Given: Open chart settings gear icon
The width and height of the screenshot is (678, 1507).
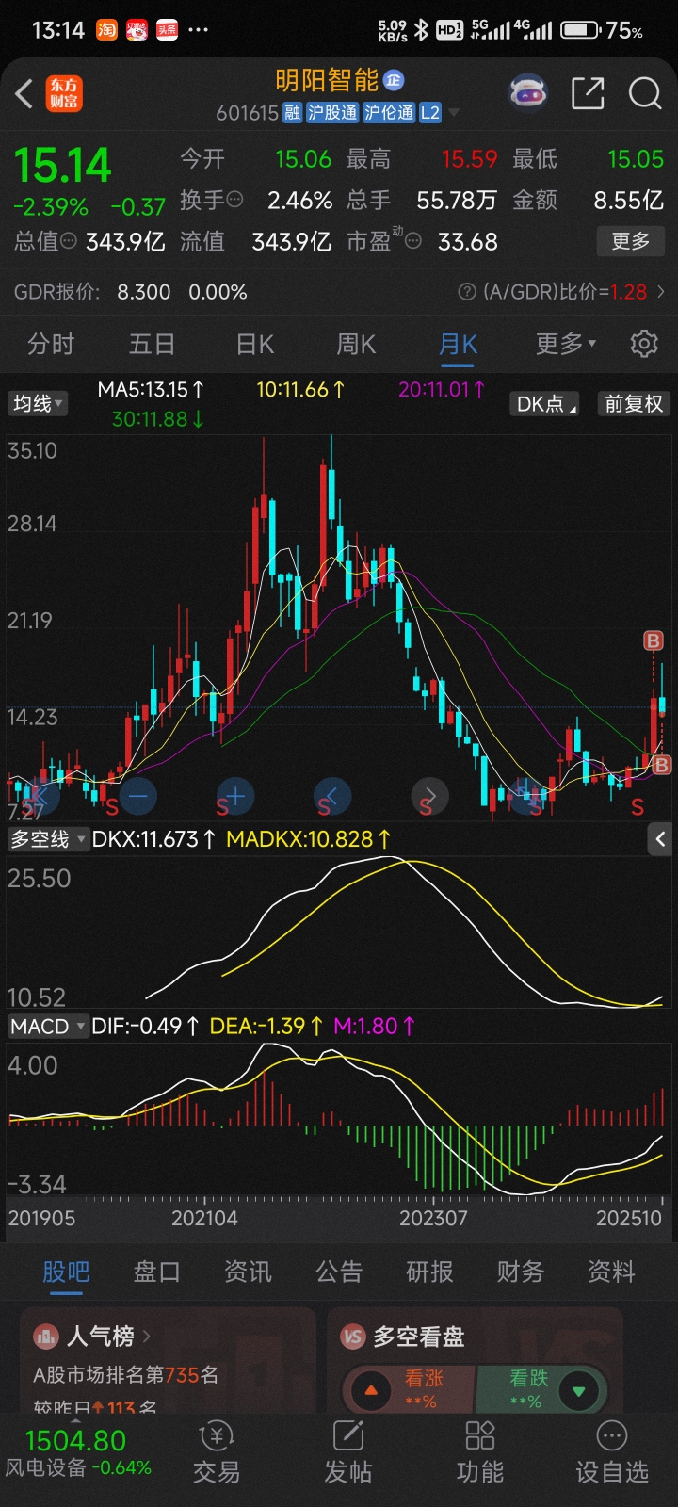Looking at the screenshot, I should (644, 344).
